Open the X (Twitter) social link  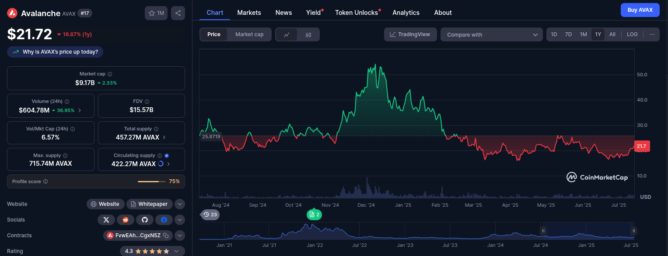pyautogui.click(x=106, y=220)
